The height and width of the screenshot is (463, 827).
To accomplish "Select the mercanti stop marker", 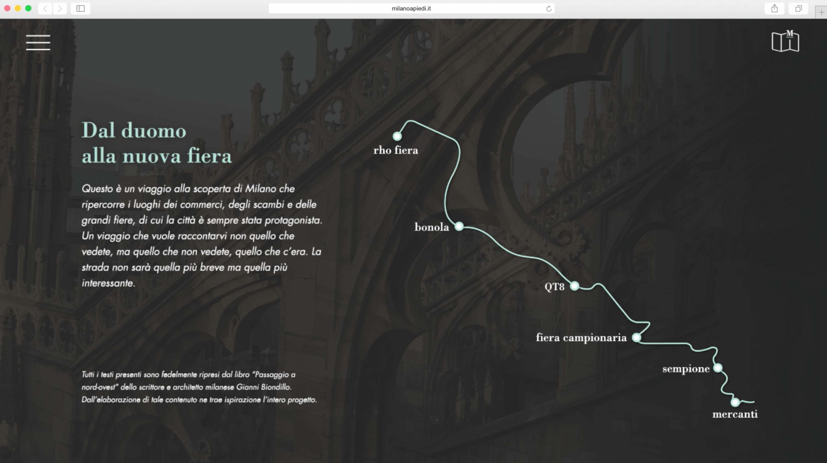I will tap(735, 402).
